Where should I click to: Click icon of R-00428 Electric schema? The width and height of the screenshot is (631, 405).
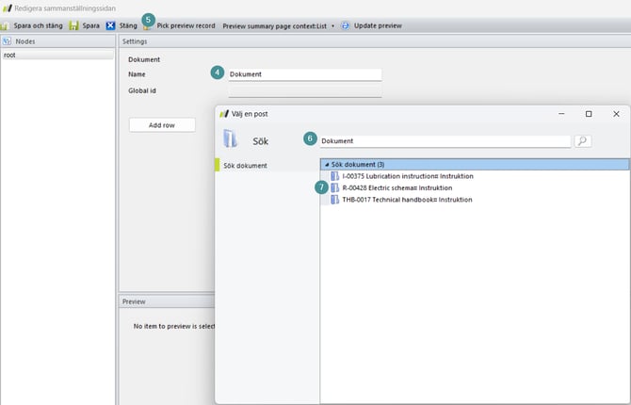click(334, 187)
